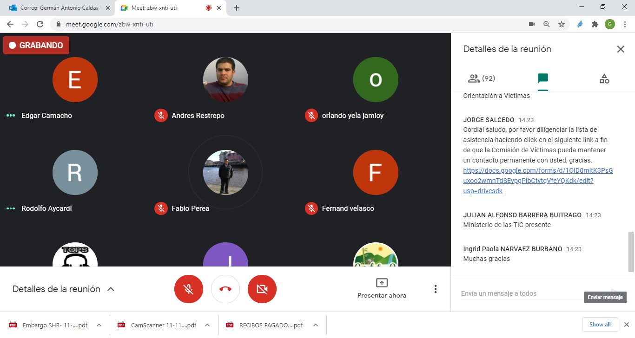Open the participants tab showing 92 people

pyautogui.click(x=482, y=78)
